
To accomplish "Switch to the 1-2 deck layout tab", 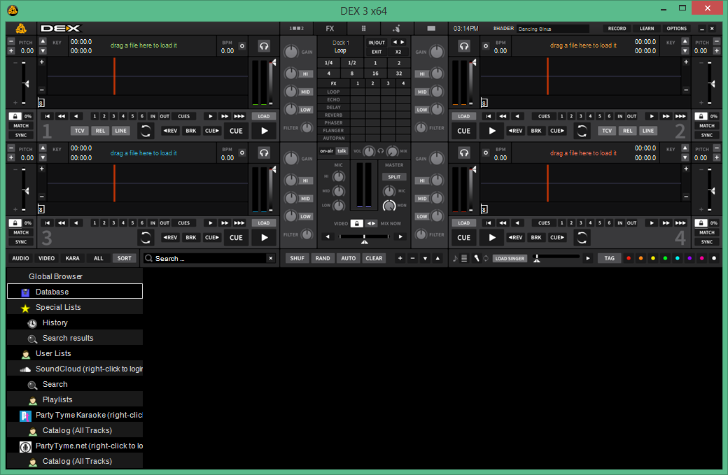I will point(296,28).
